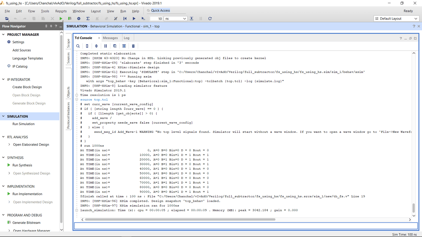
Task: Open the Flow menu
Action: click(x=31, y=11)
